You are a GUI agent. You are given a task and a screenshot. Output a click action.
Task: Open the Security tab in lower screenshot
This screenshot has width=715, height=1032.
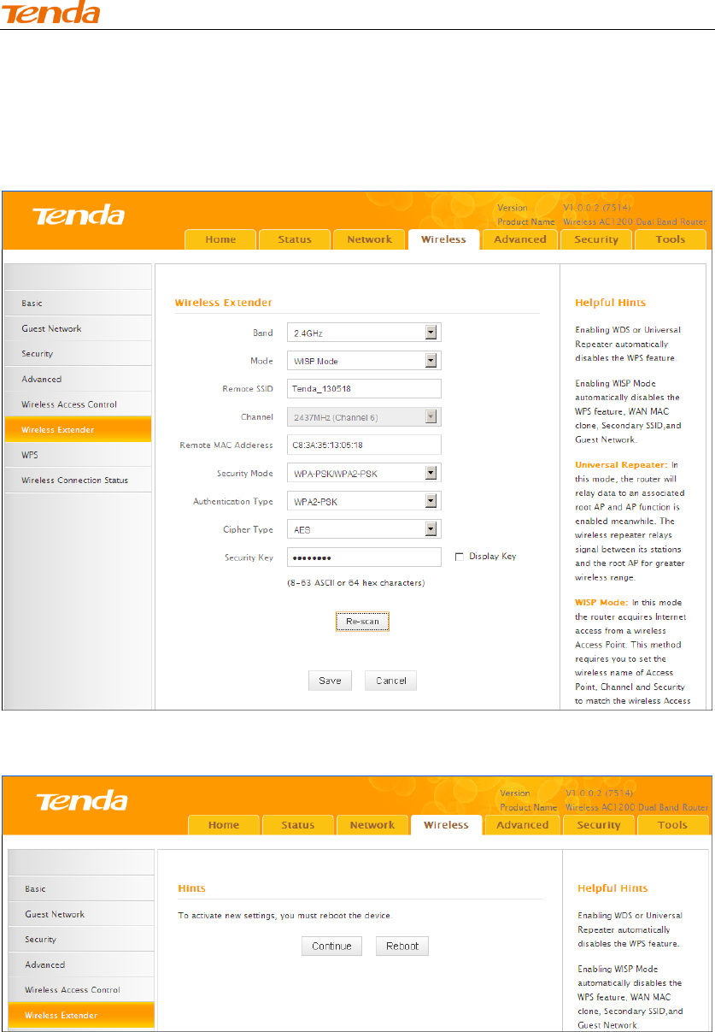[599, 825]
